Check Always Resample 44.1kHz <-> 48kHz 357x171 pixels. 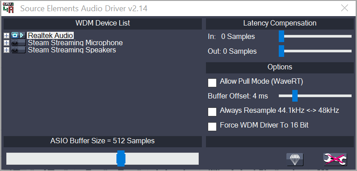212,112
